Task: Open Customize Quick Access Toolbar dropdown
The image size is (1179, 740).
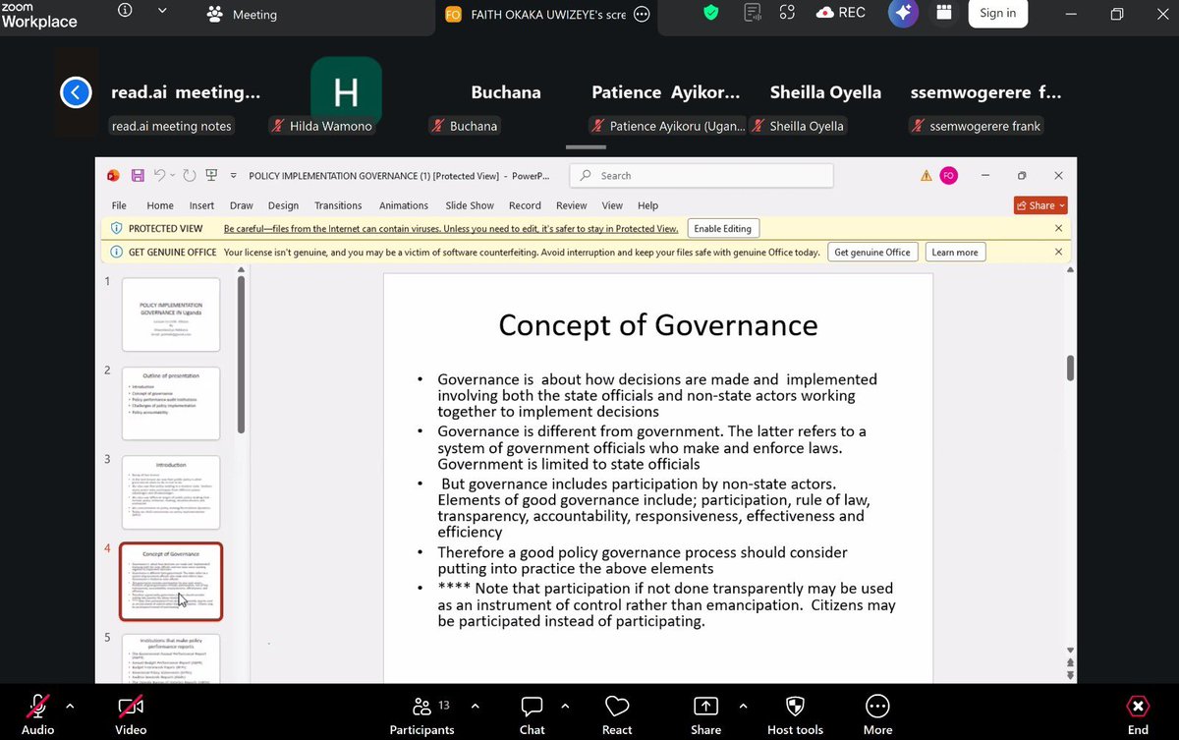Action: click(234, 177)
